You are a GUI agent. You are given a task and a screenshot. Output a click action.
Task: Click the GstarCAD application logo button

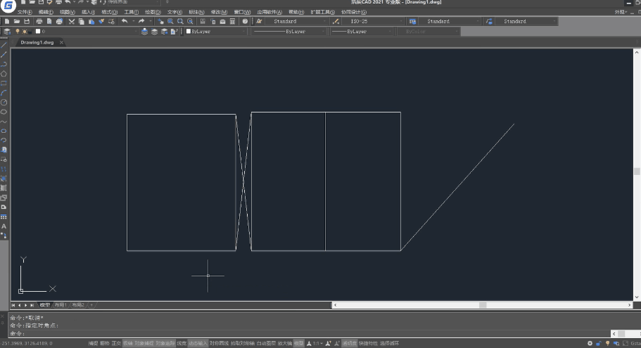8,6
